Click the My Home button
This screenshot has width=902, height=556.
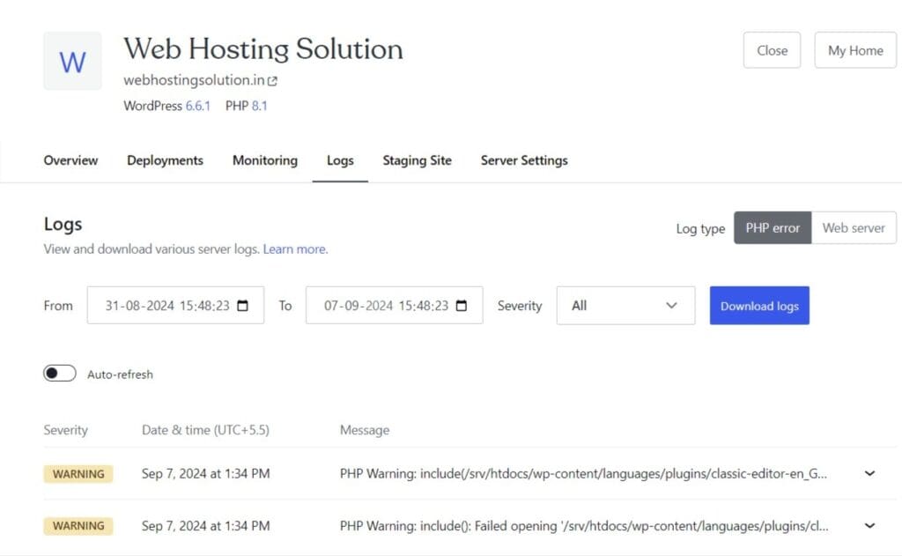pyautogui.click(x=854, y=50)
